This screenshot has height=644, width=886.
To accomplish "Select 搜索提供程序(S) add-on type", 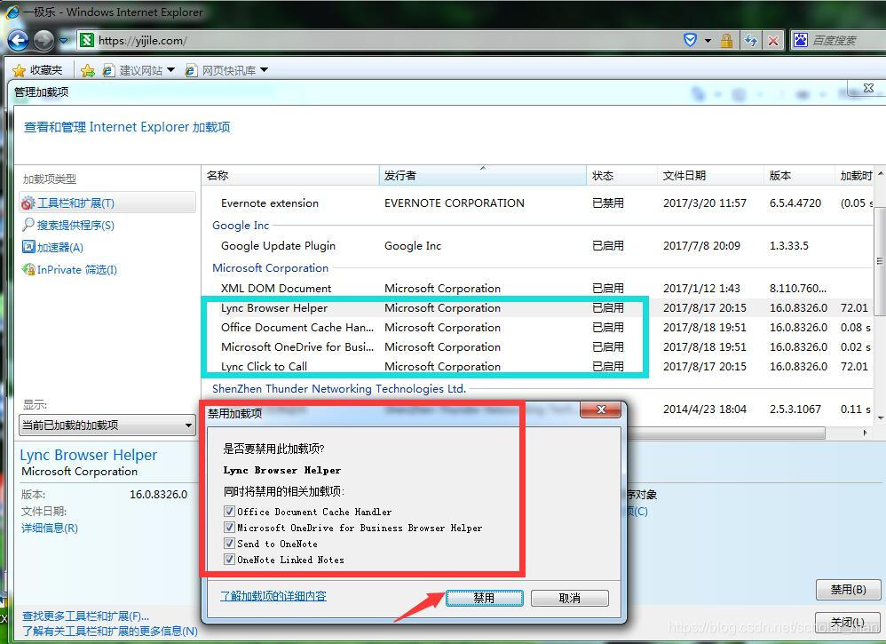I will (x=75, y=225).
